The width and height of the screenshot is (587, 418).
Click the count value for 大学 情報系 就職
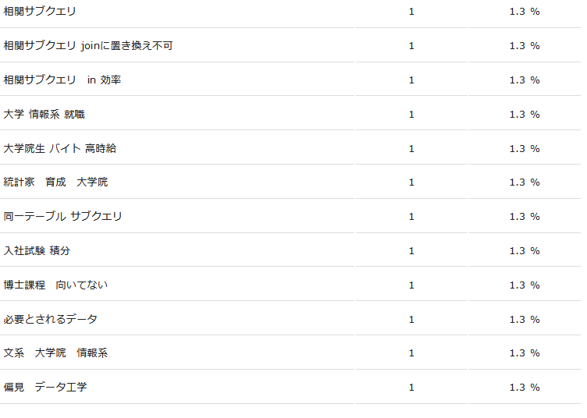411,115
